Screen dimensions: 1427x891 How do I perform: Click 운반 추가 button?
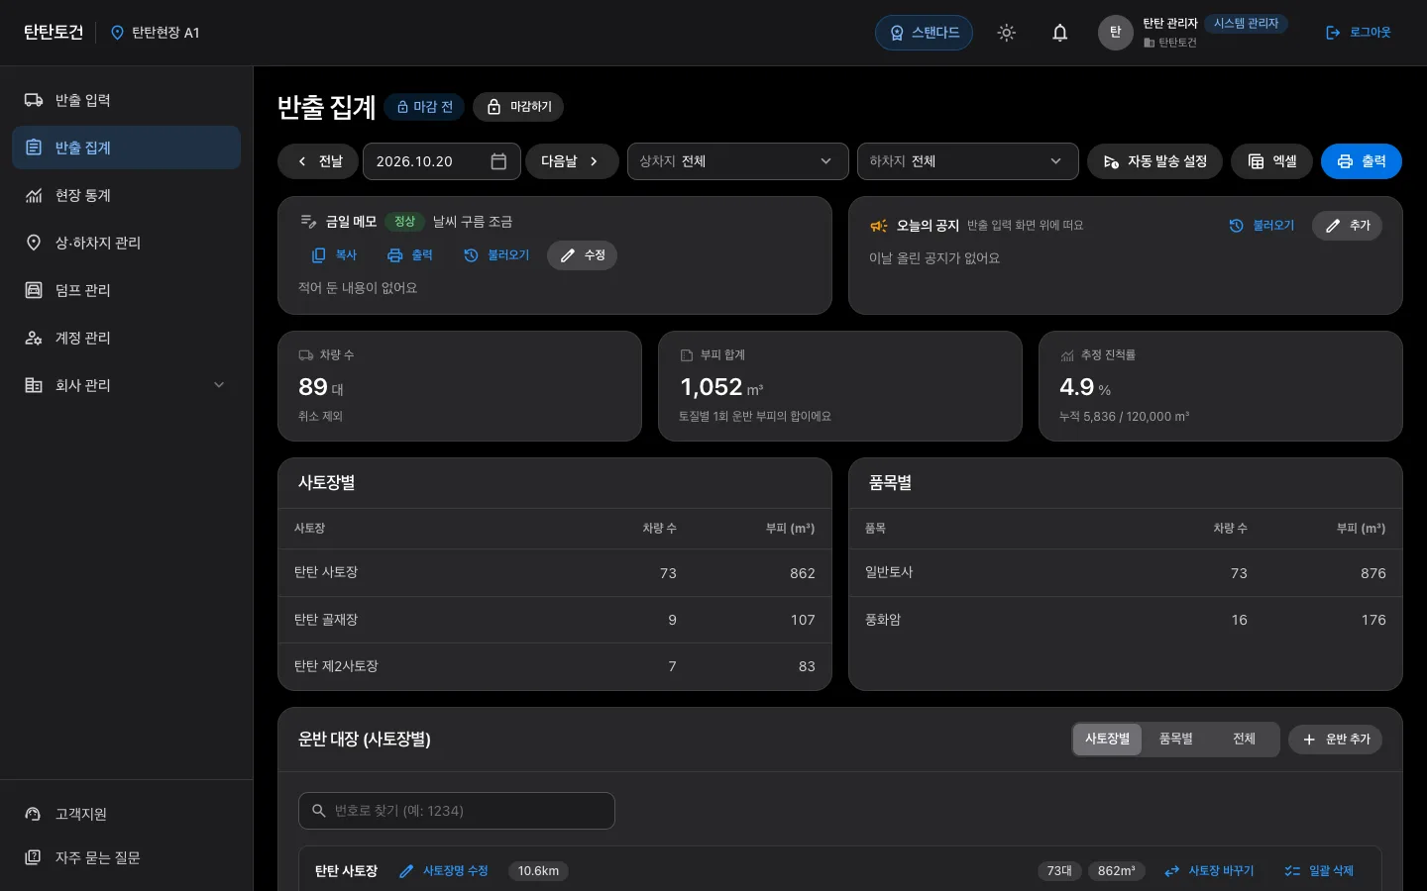click(x=1335, y=740)
